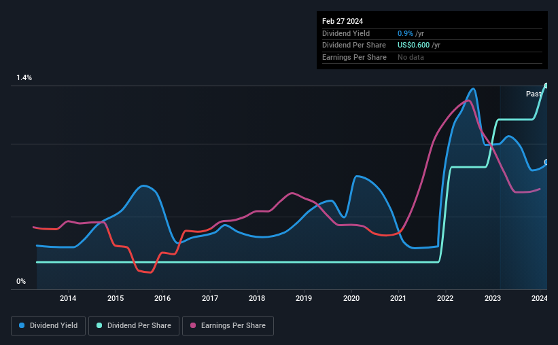Click the teal endpoint marker at chart top right

pyautogui.click(x=546, y=86)
